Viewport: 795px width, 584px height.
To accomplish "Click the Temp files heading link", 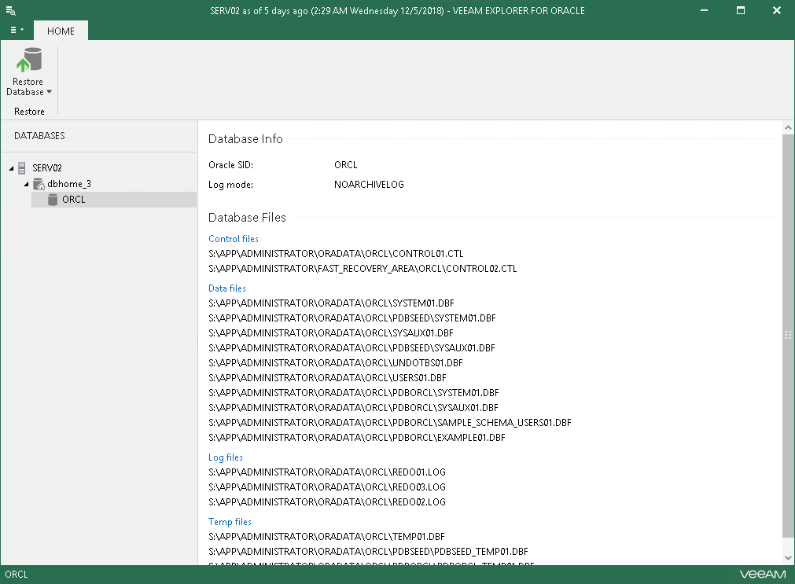I will click(230, 522).
